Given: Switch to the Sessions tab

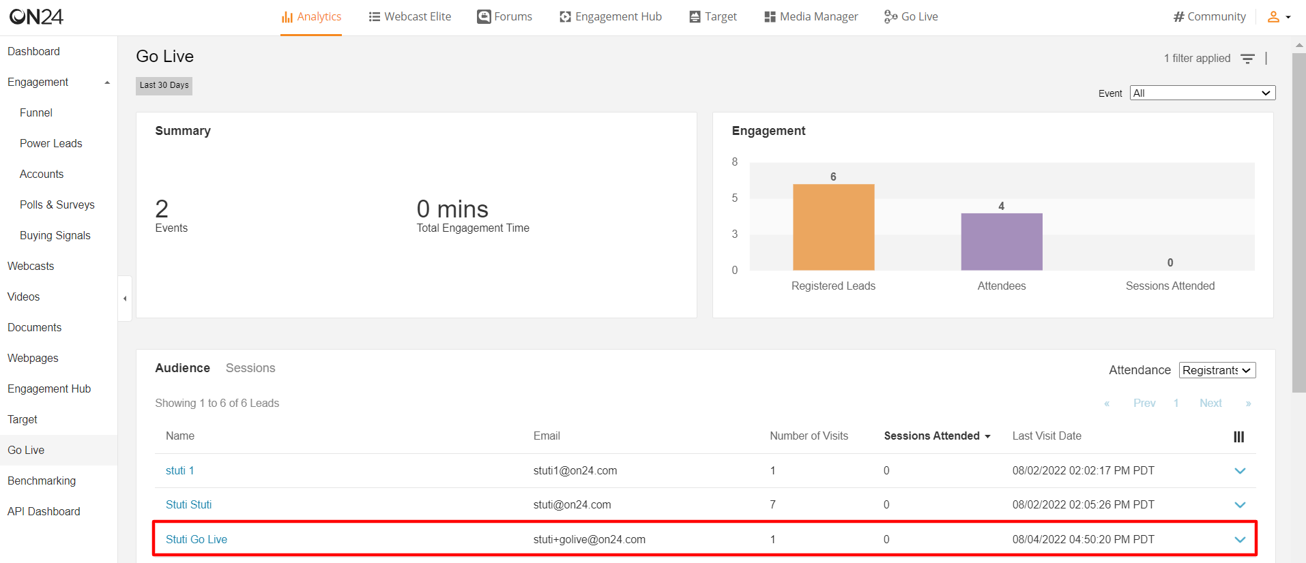Looking at the screenshot, I should [x=250, y=368].
